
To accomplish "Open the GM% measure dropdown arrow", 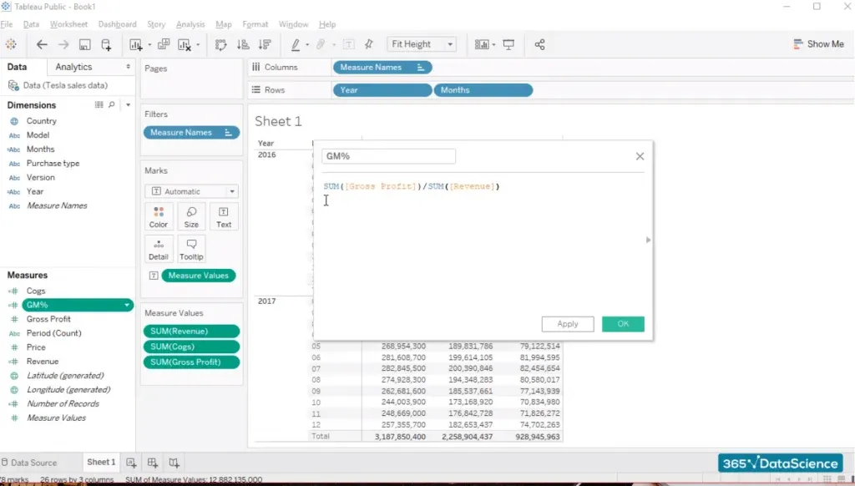I will point(127,306).
